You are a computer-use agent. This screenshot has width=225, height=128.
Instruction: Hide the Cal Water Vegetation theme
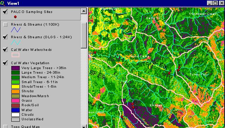click(5, 63)
